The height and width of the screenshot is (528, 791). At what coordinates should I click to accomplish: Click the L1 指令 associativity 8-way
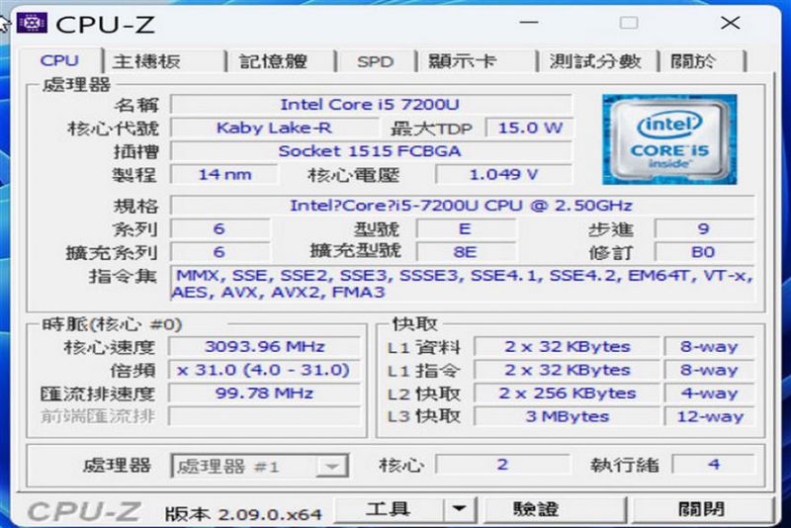(x=709, y=370)
